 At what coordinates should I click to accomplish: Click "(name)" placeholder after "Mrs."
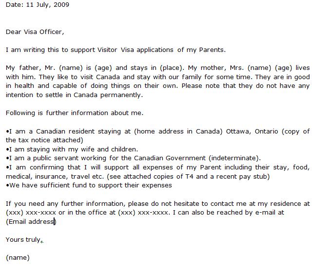tap(259, 68)
